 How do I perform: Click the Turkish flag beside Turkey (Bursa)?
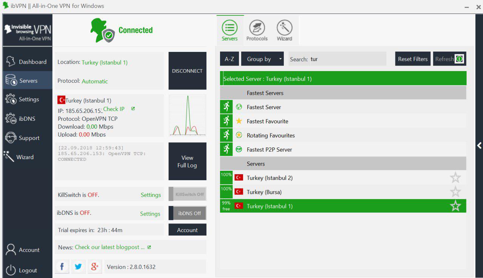[238, 192]
